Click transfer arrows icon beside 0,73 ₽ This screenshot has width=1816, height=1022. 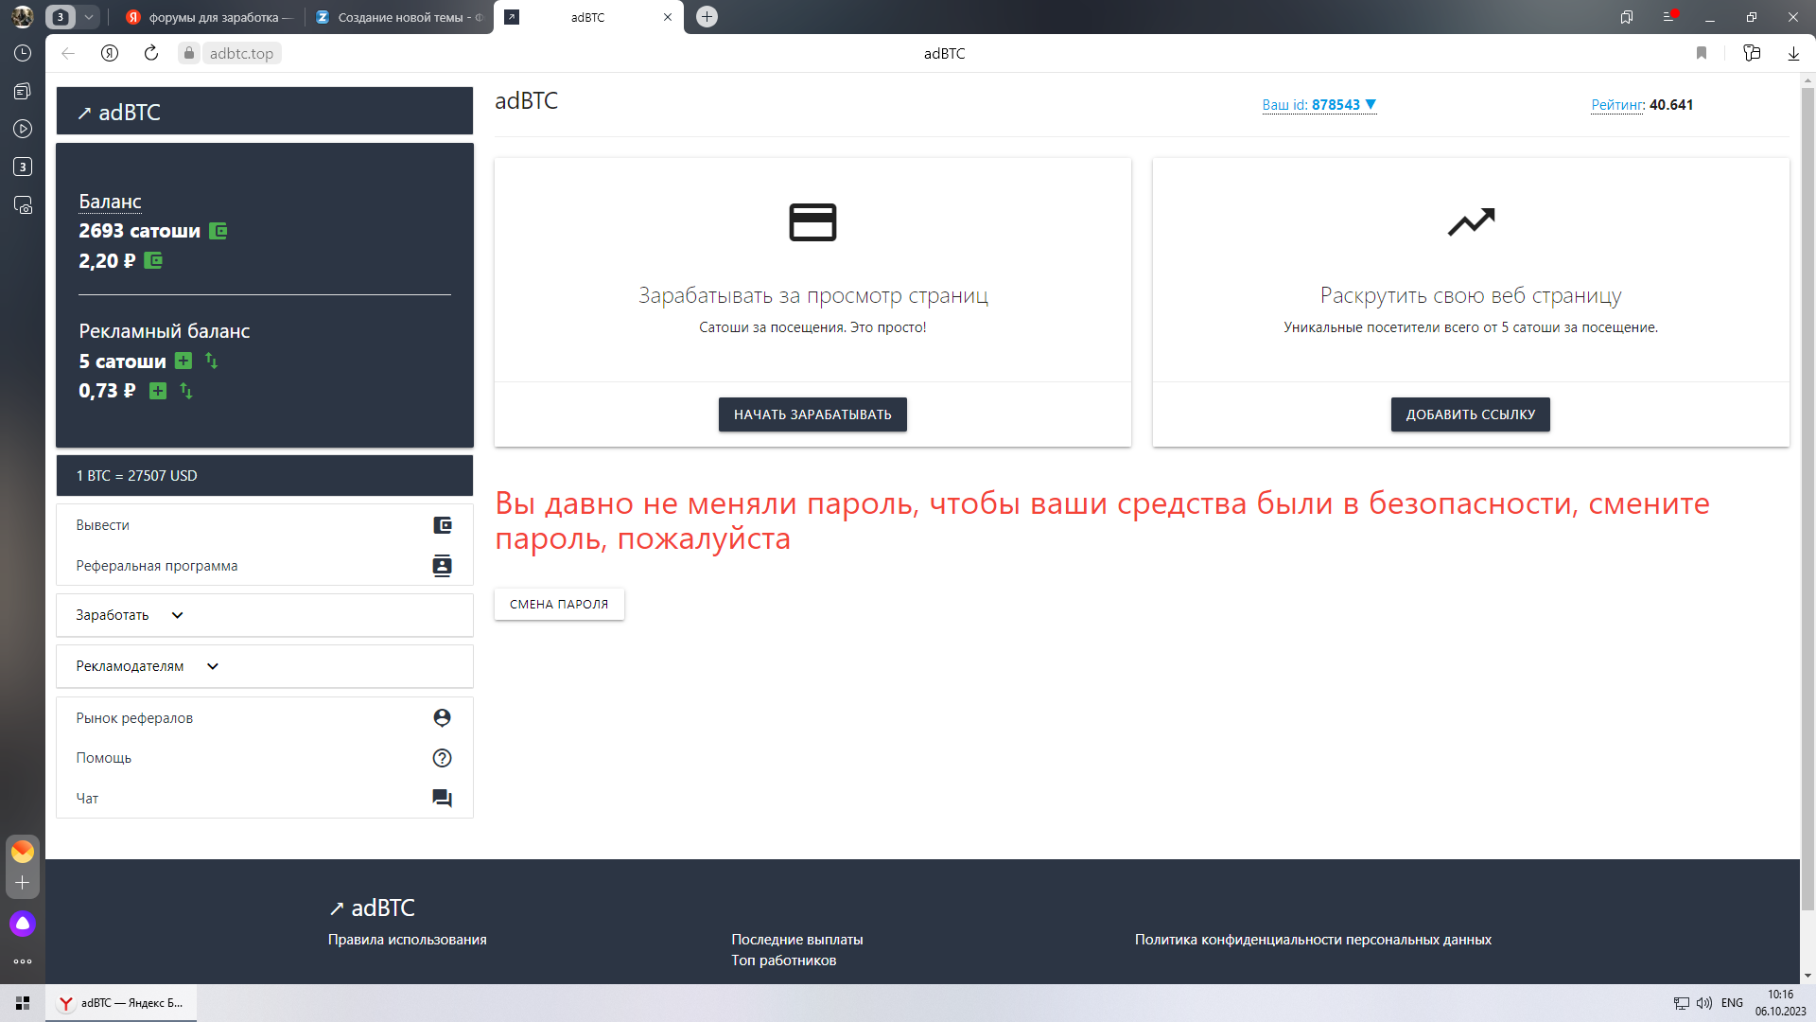click(x=186, y=391)
